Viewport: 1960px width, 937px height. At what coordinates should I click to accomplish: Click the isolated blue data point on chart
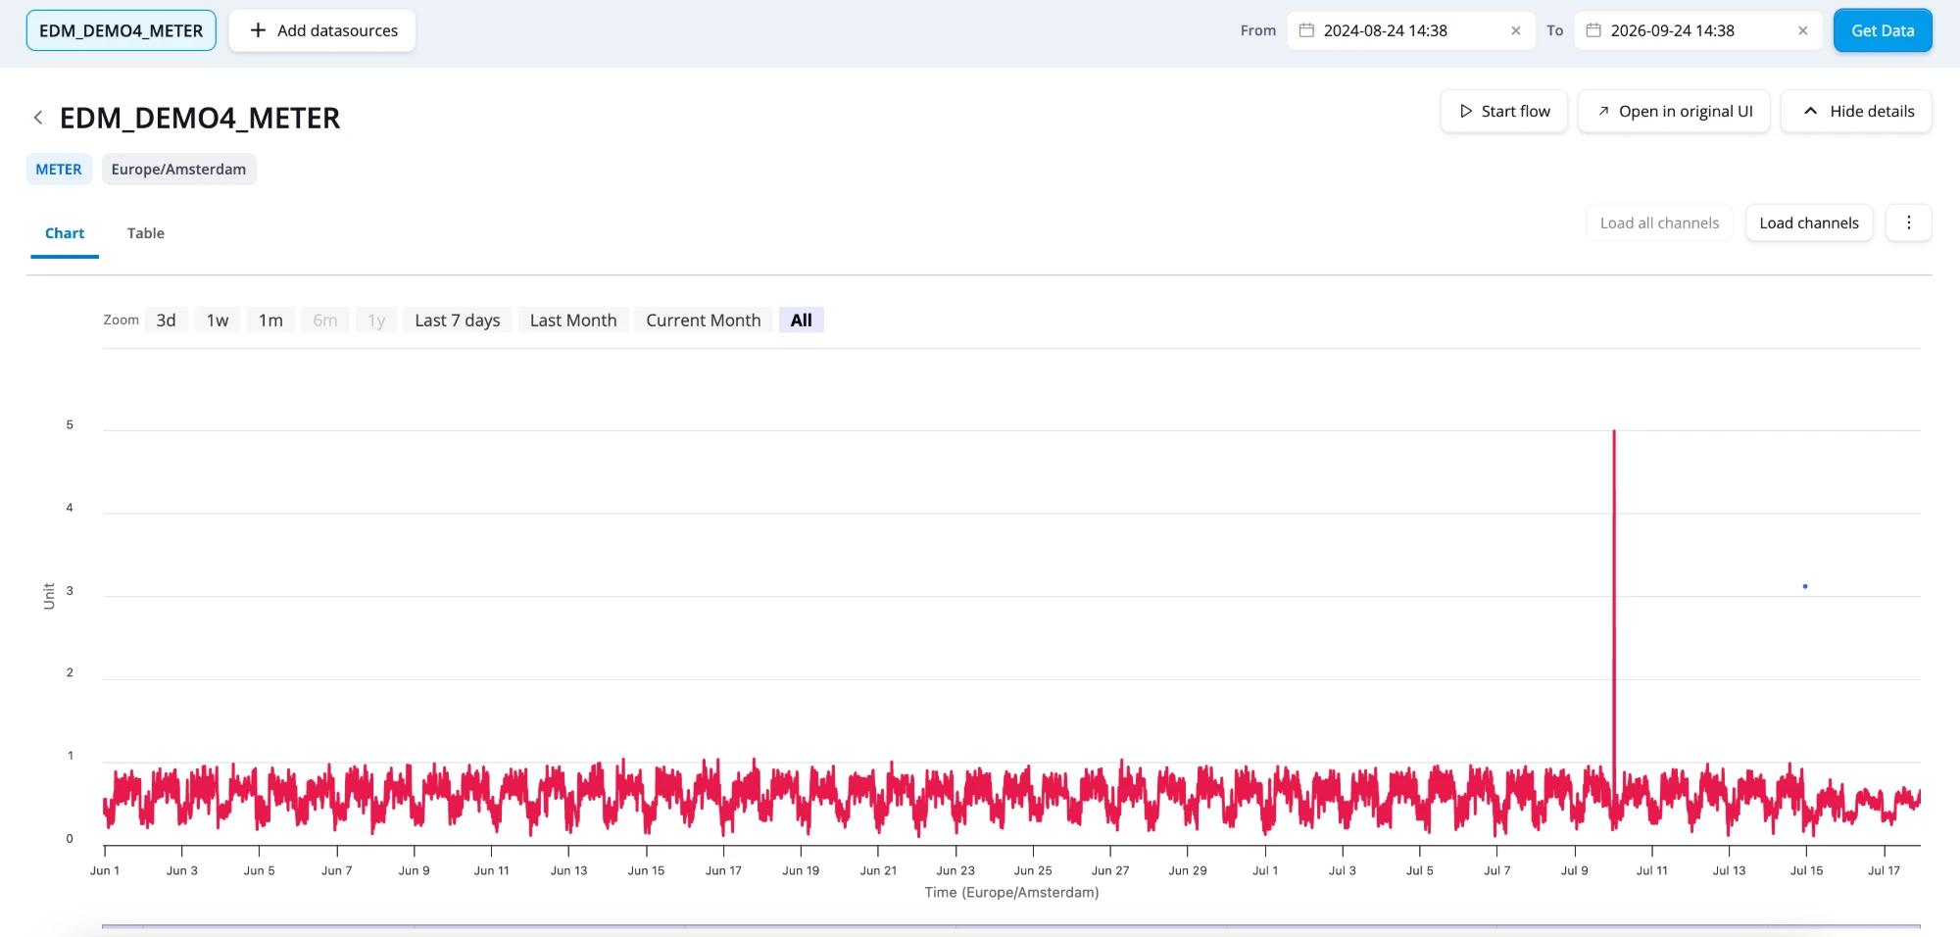pos(1805,586)
